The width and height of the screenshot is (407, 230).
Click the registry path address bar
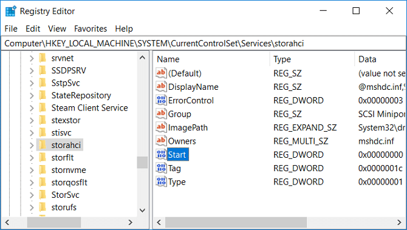(x=203, y=43)
